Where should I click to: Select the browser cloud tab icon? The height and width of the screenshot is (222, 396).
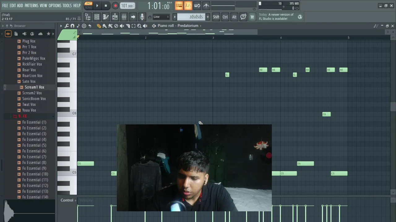[40, 34]
